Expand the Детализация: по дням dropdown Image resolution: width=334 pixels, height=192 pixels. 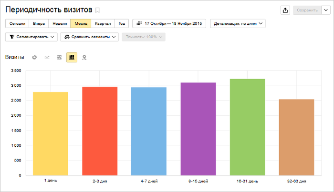click(x=237, y=23)
